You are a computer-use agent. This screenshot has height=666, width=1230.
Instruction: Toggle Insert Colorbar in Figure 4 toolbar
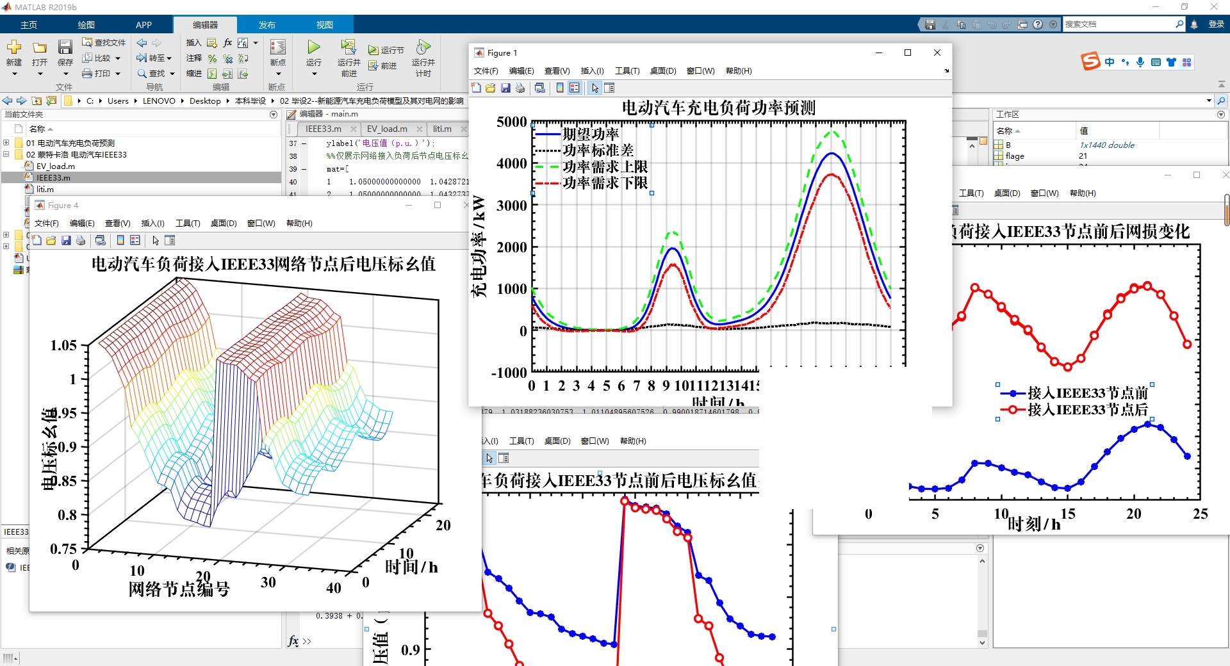pyautogui.click(x=120, y=240)
